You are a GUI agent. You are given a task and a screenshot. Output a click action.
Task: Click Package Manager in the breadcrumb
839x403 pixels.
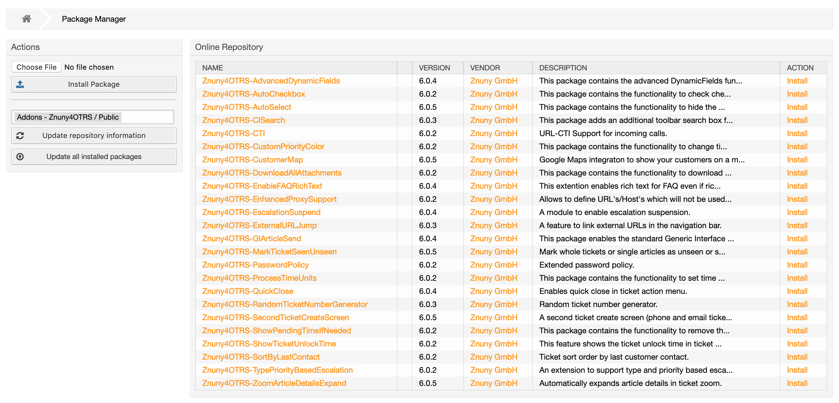[94, 19]
